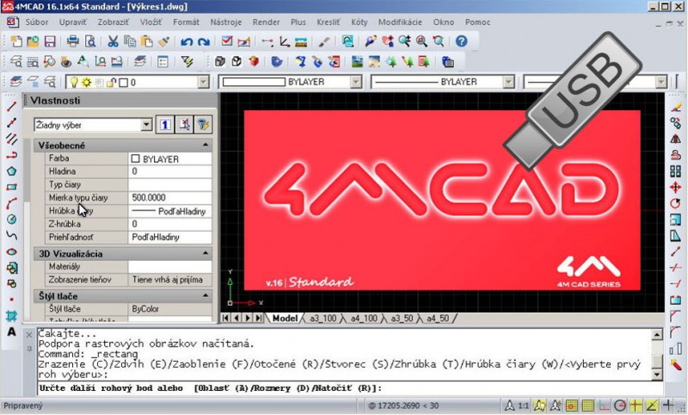This screenshot has height=415, width=688.
Task: Select the Rectangle tool in the left toolbar
Action: (11, 187)
